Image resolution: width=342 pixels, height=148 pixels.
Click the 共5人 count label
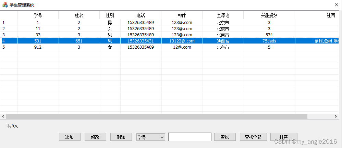pos(13,126)
